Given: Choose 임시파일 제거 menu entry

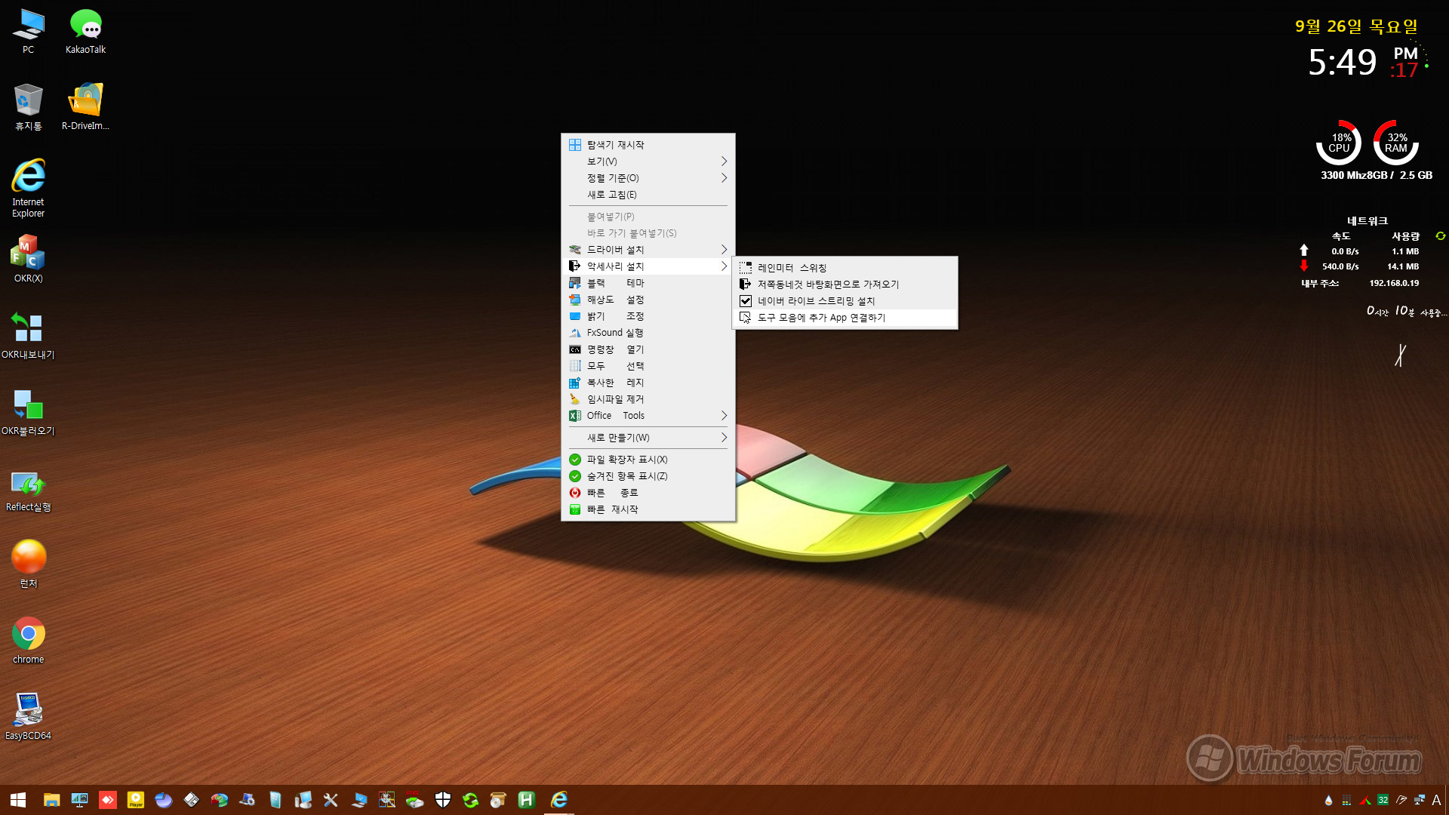Looking at the screenshot, I should click(x=648, y=399).
